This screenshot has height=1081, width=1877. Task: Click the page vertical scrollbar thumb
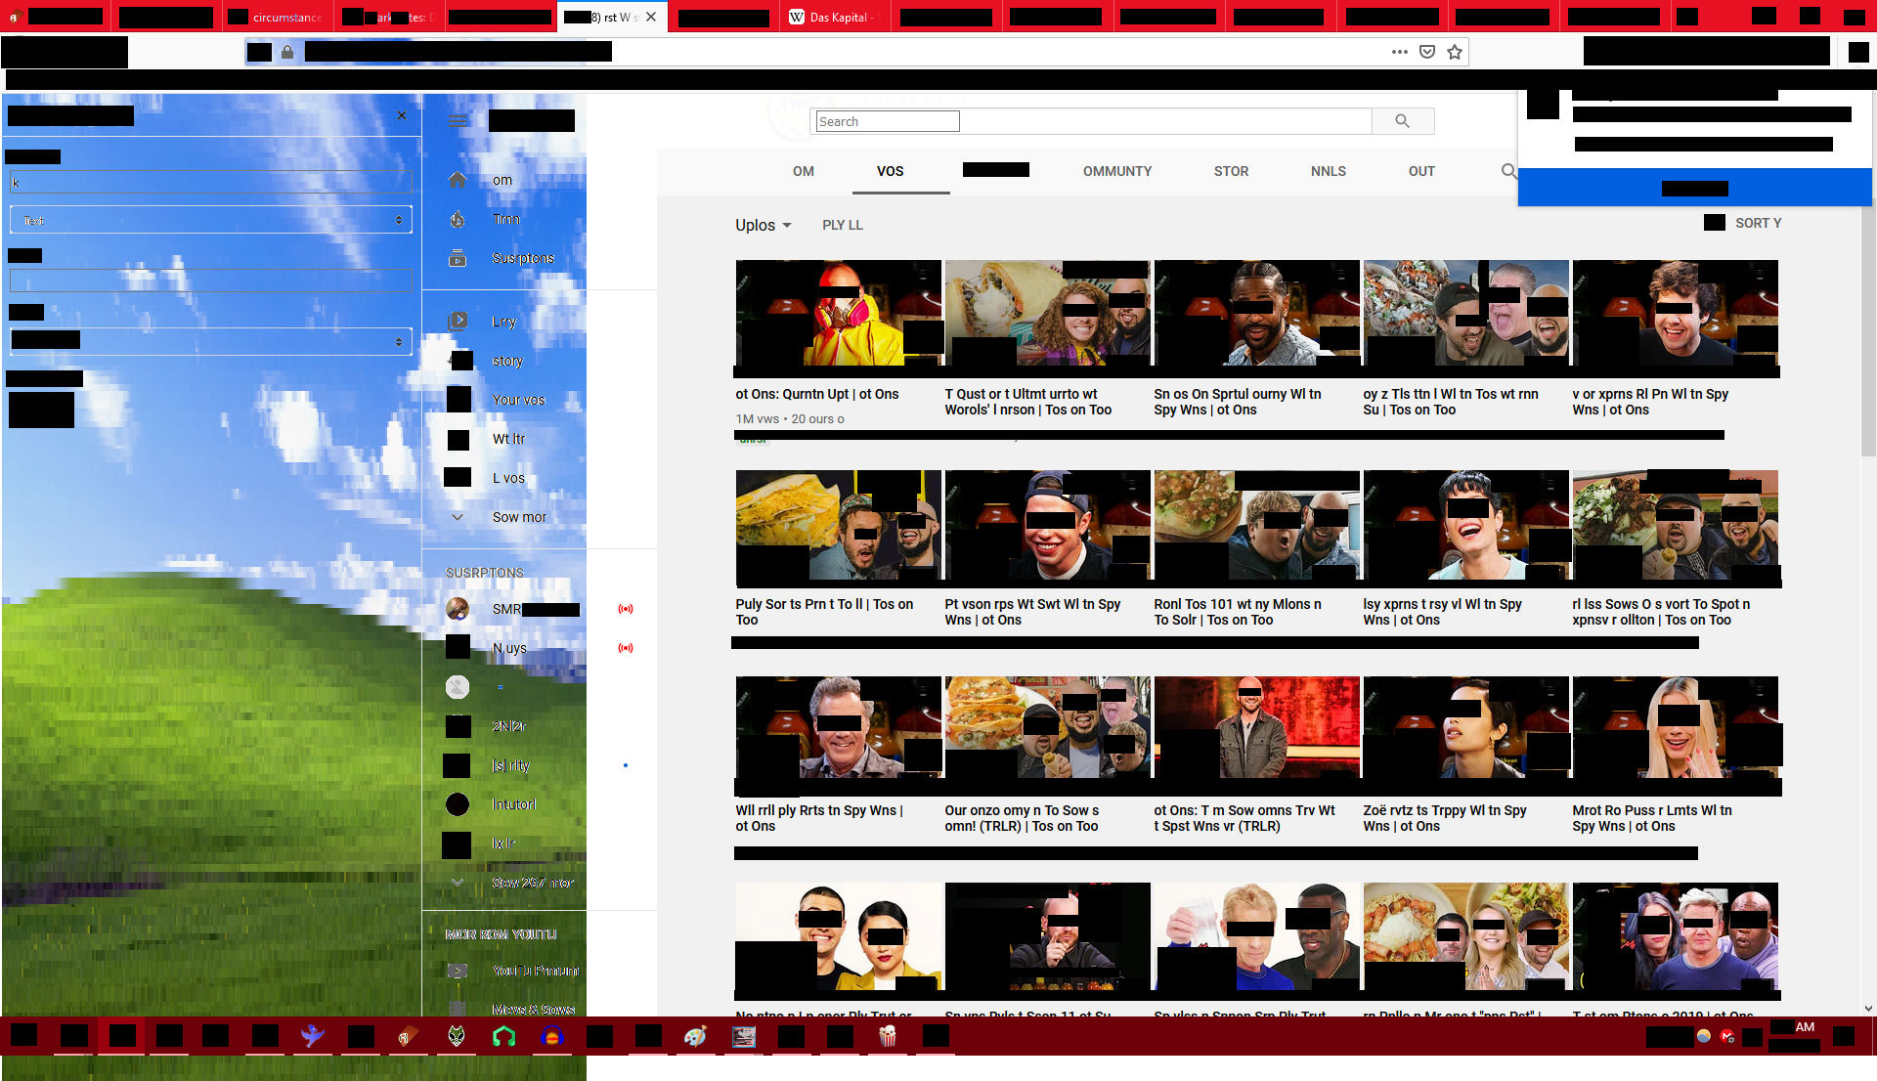(x=1868, y=327)
